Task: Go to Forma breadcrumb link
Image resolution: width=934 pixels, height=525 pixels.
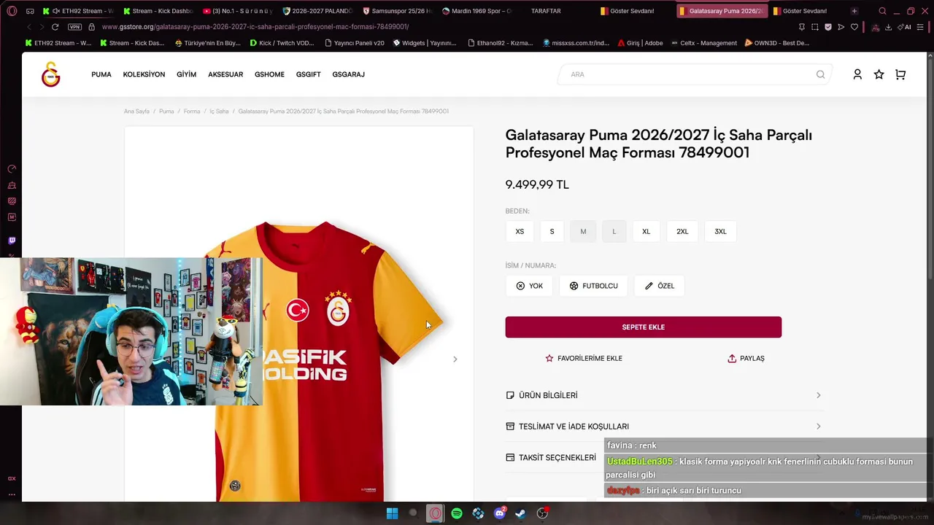Action: click(192, 112)
